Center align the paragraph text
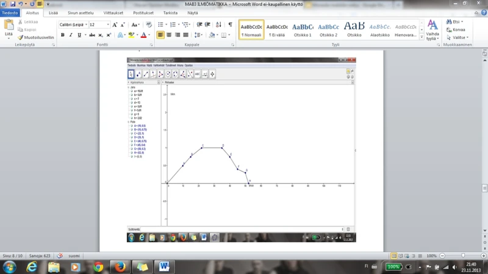The width and height of the screenshot is (488, 274). (169, 35)
